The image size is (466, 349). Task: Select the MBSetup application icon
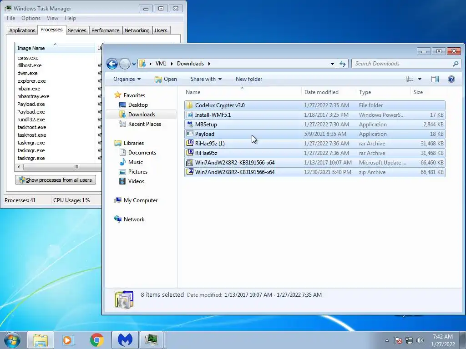(x=189, y=124)
